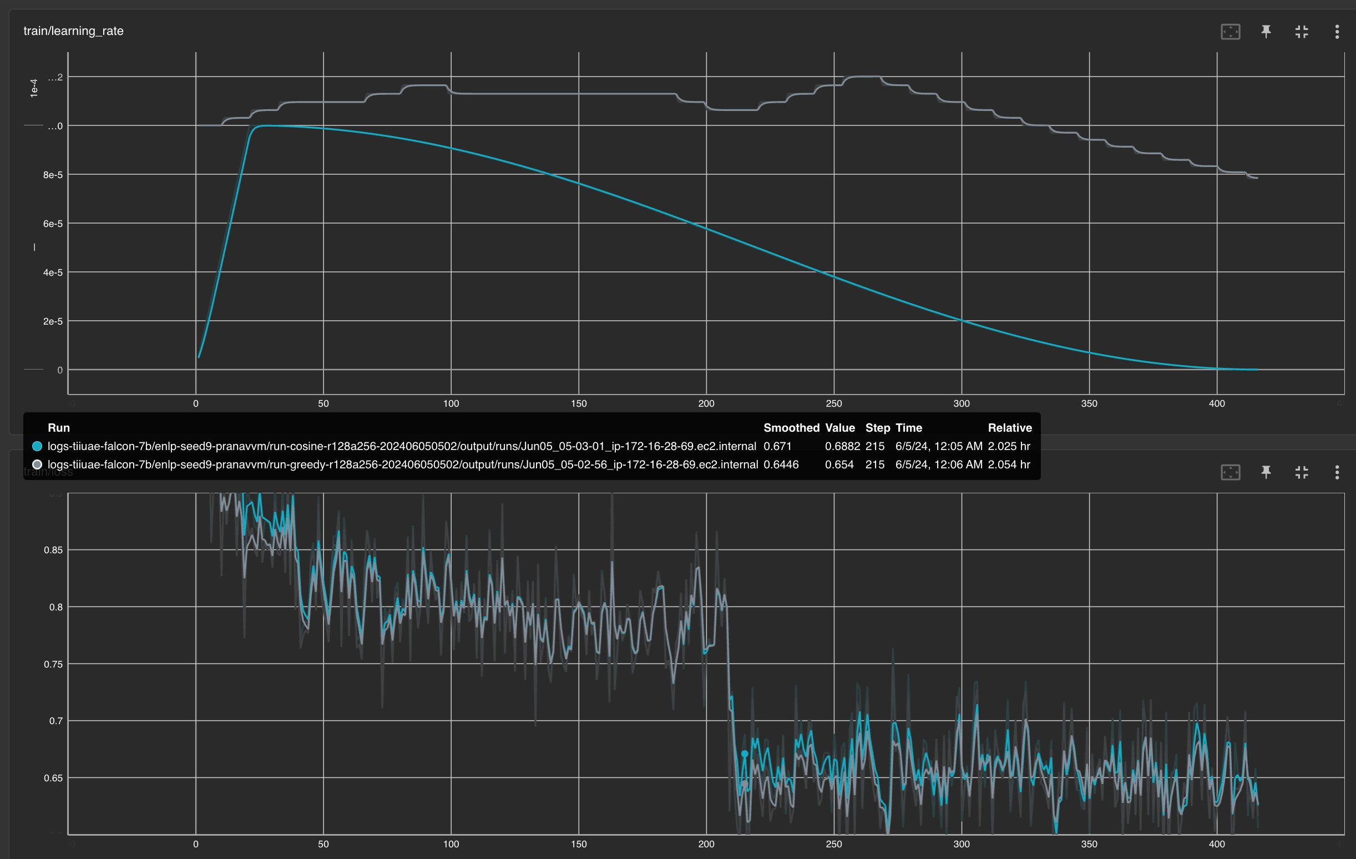Click the run-greedy-r128a256 run name
This screenshot has width=1356, height=859.
pos(403,464)
